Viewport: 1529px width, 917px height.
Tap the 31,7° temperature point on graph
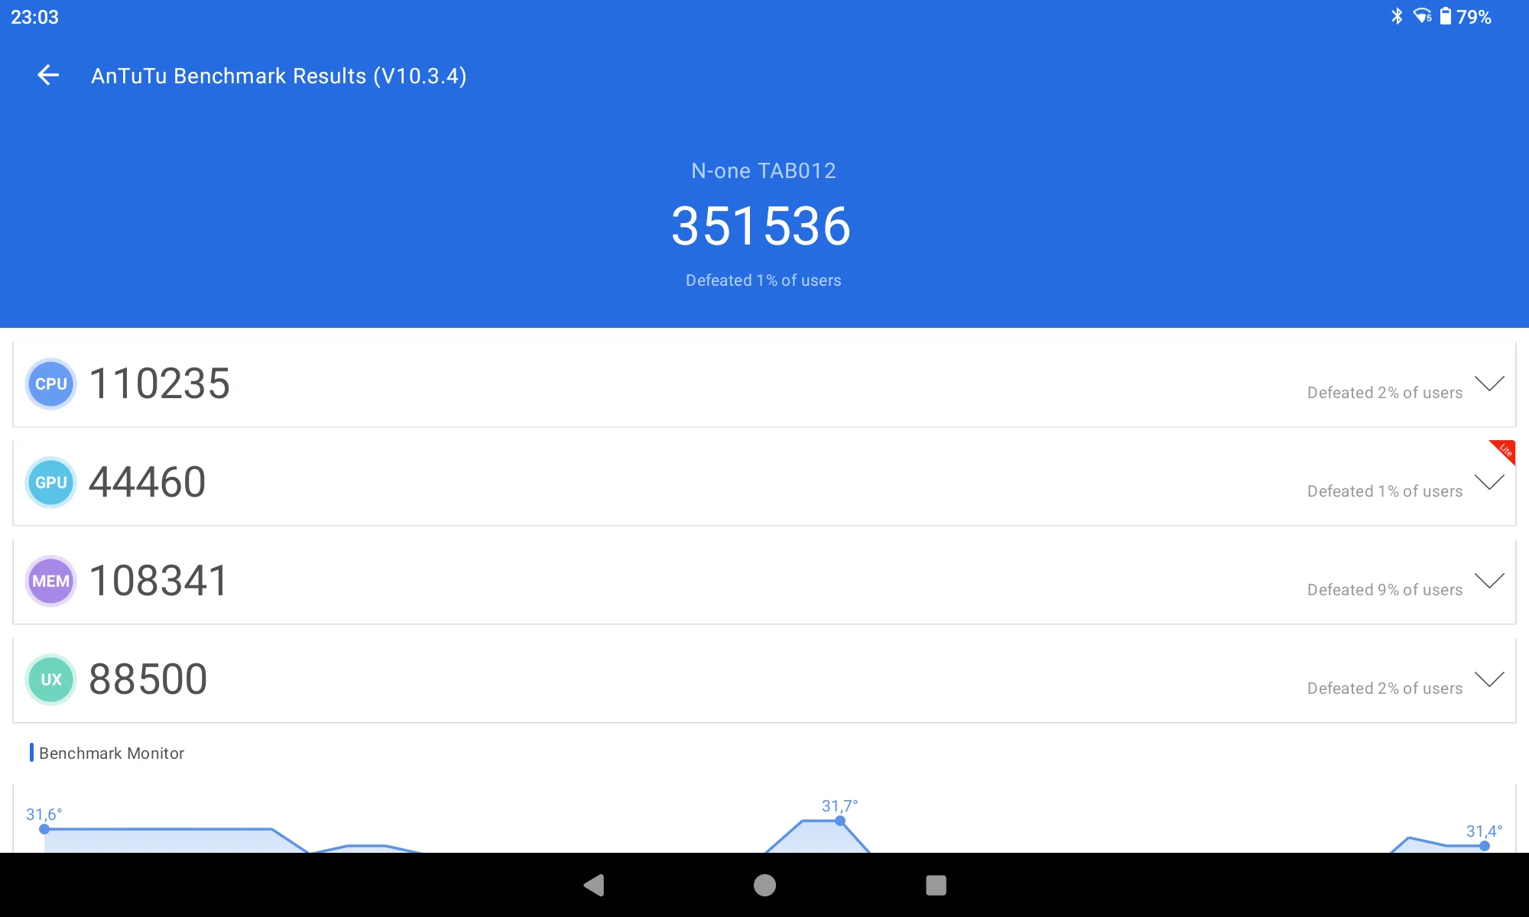coord(840,821)
